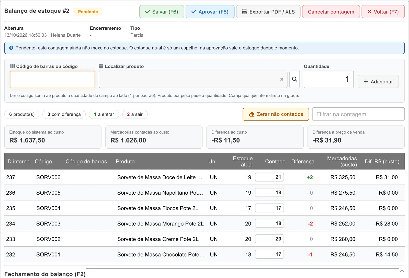
Task: Approve the count with Aprovar (F8)
Action: point(210,12)
